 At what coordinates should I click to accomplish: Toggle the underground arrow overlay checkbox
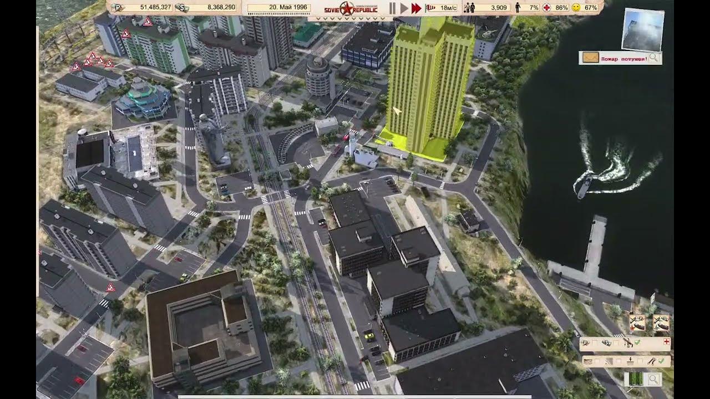click(x=640, y=361)
